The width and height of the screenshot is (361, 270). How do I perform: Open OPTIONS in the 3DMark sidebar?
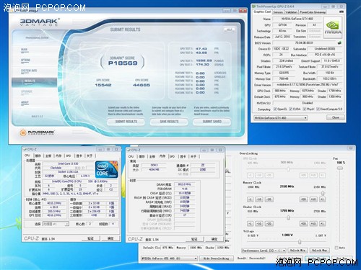tap(25, 60)
